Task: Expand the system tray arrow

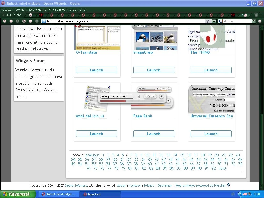Action: coord(240,194)
